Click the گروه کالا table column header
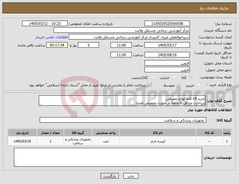The height and width of the screenshot is (184, 239). (x=78, y=133)
